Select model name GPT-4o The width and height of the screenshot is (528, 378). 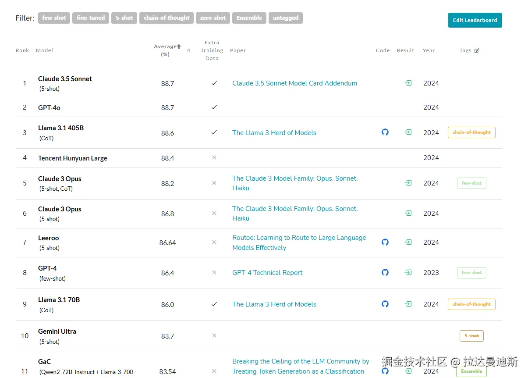[x=49, y=107]
